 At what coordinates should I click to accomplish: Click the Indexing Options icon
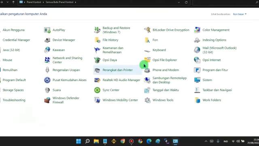click(197, 40)
